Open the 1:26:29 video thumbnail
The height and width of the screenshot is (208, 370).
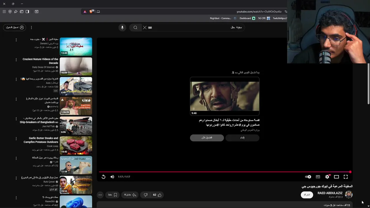tap(76, 106)
